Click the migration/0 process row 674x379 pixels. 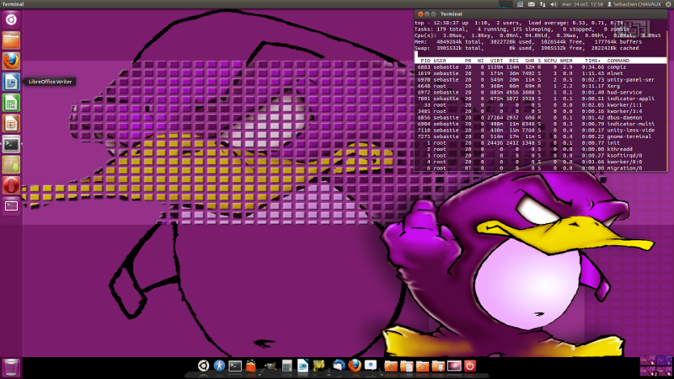(541, 168)
